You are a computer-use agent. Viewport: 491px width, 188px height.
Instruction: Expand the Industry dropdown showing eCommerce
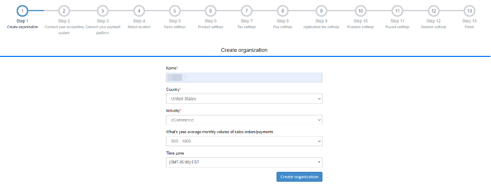click(x=244, y=120)
